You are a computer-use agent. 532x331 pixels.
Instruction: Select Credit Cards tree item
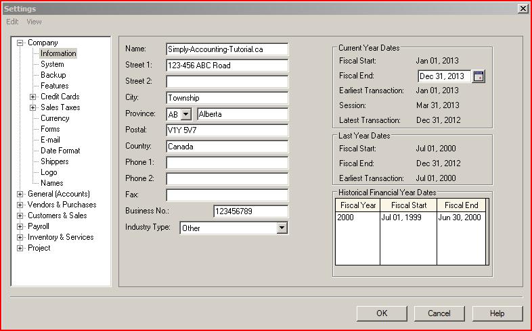60,97
